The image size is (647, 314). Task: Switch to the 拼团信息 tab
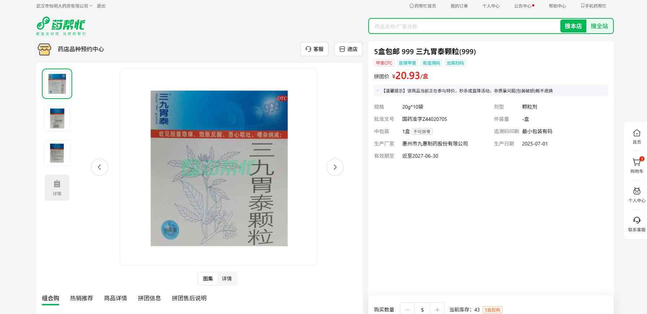pyautogui.click(x=149, y=298)
